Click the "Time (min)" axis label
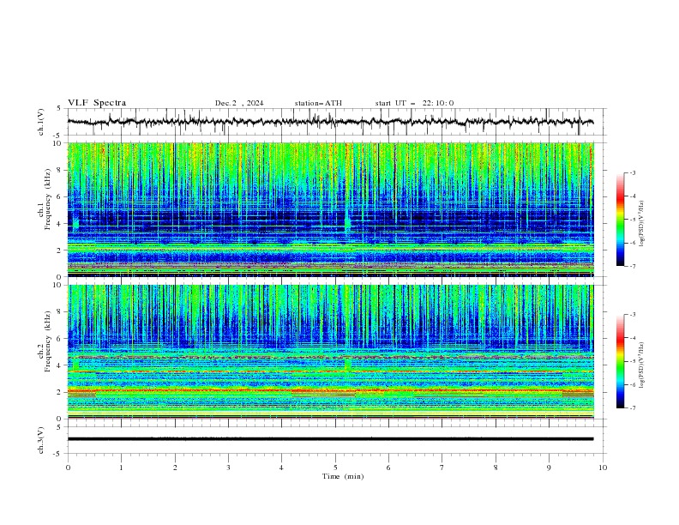 [343, 476]
